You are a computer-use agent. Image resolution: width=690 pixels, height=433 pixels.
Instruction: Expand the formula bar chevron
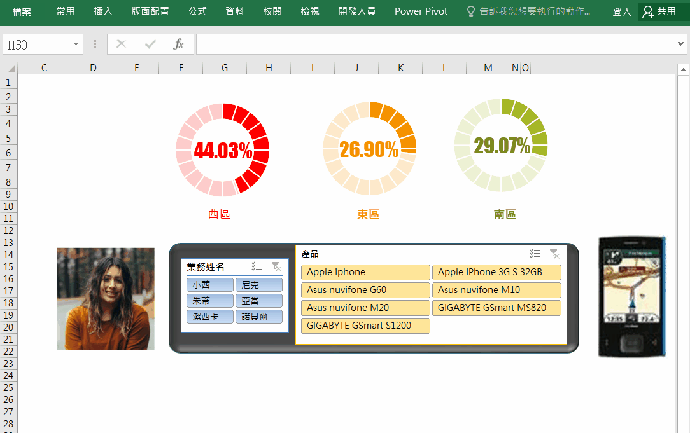[681, 44]
